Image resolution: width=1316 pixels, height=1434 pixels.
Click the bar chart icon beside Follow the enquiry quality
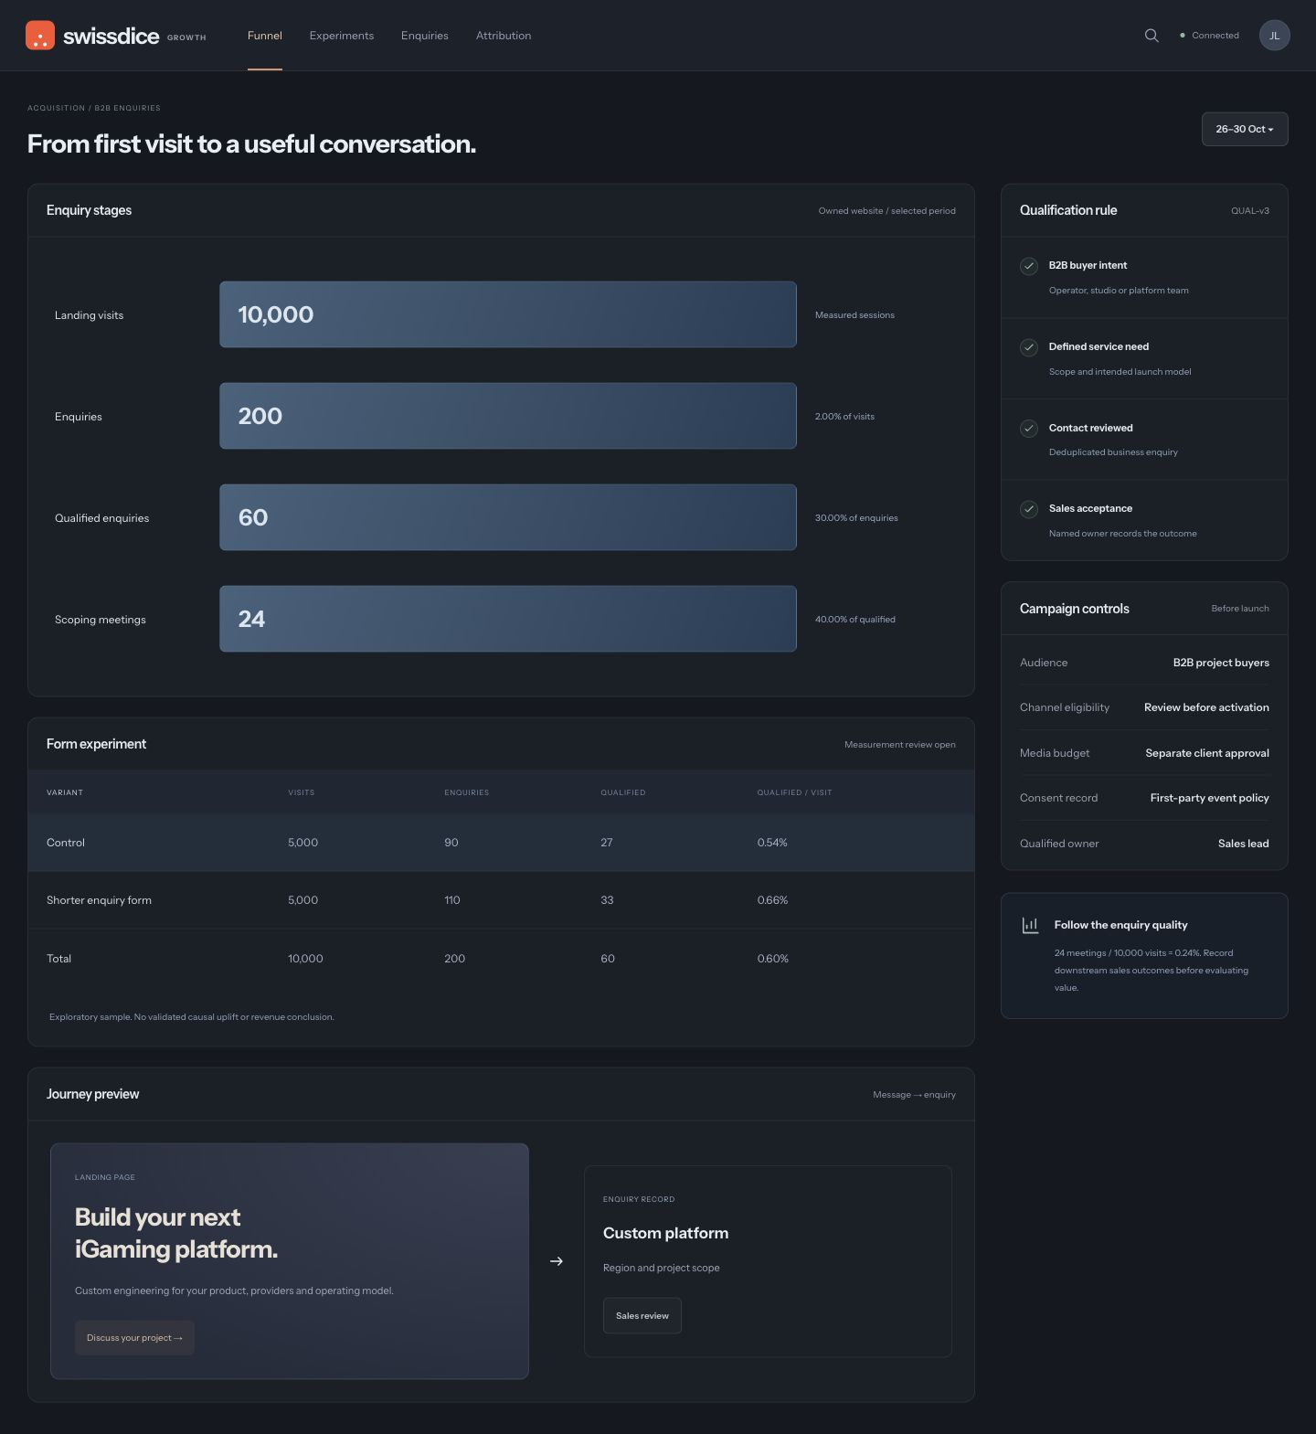tap(1030, 925)
